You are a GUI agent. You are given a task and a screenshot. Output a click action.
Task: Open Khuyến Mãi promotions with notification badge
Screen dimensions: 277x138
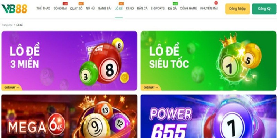pyautogui.click(x=209, y=8)
